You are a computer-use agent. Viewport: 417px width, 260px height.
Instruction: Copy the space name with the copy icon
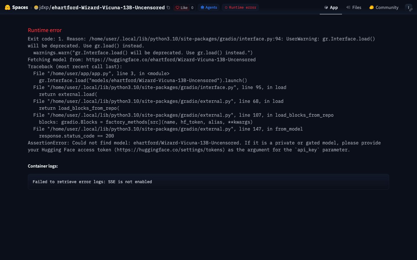[168, 8]
